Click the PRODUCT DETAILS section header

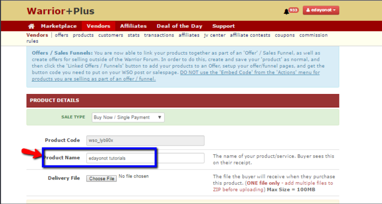pyautogui.click(x=183, y=100)
